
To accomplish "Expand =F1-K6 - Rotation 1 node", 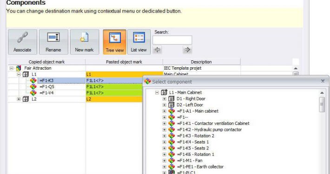I will click(165, 155).
